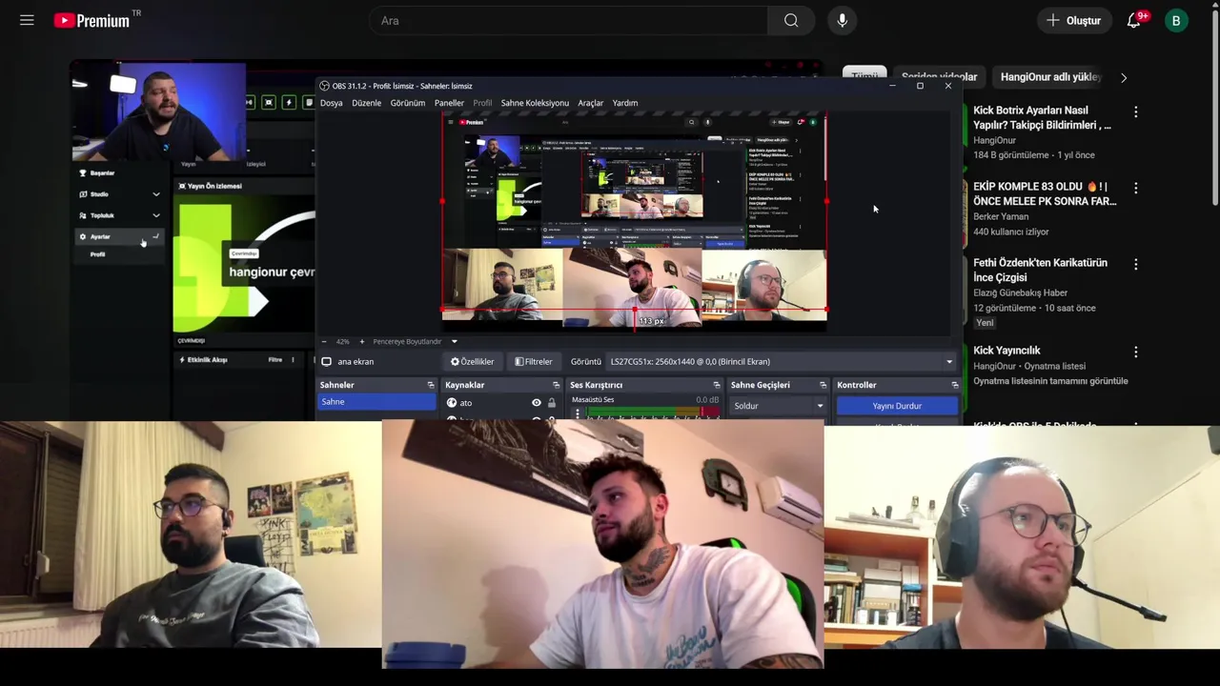The width and height of the screenshot is (1220, 686).
Task: Undock the Sahneler panel via its icon
Action: click(x=431, y=385)
